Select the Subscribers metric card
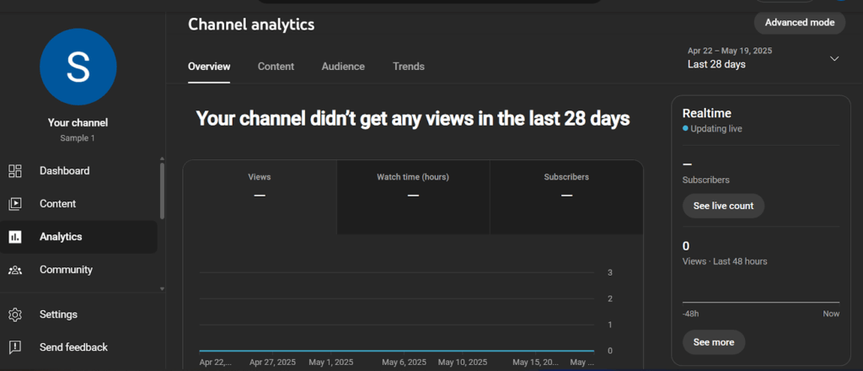The image size is (863, 371). point(566,187)
